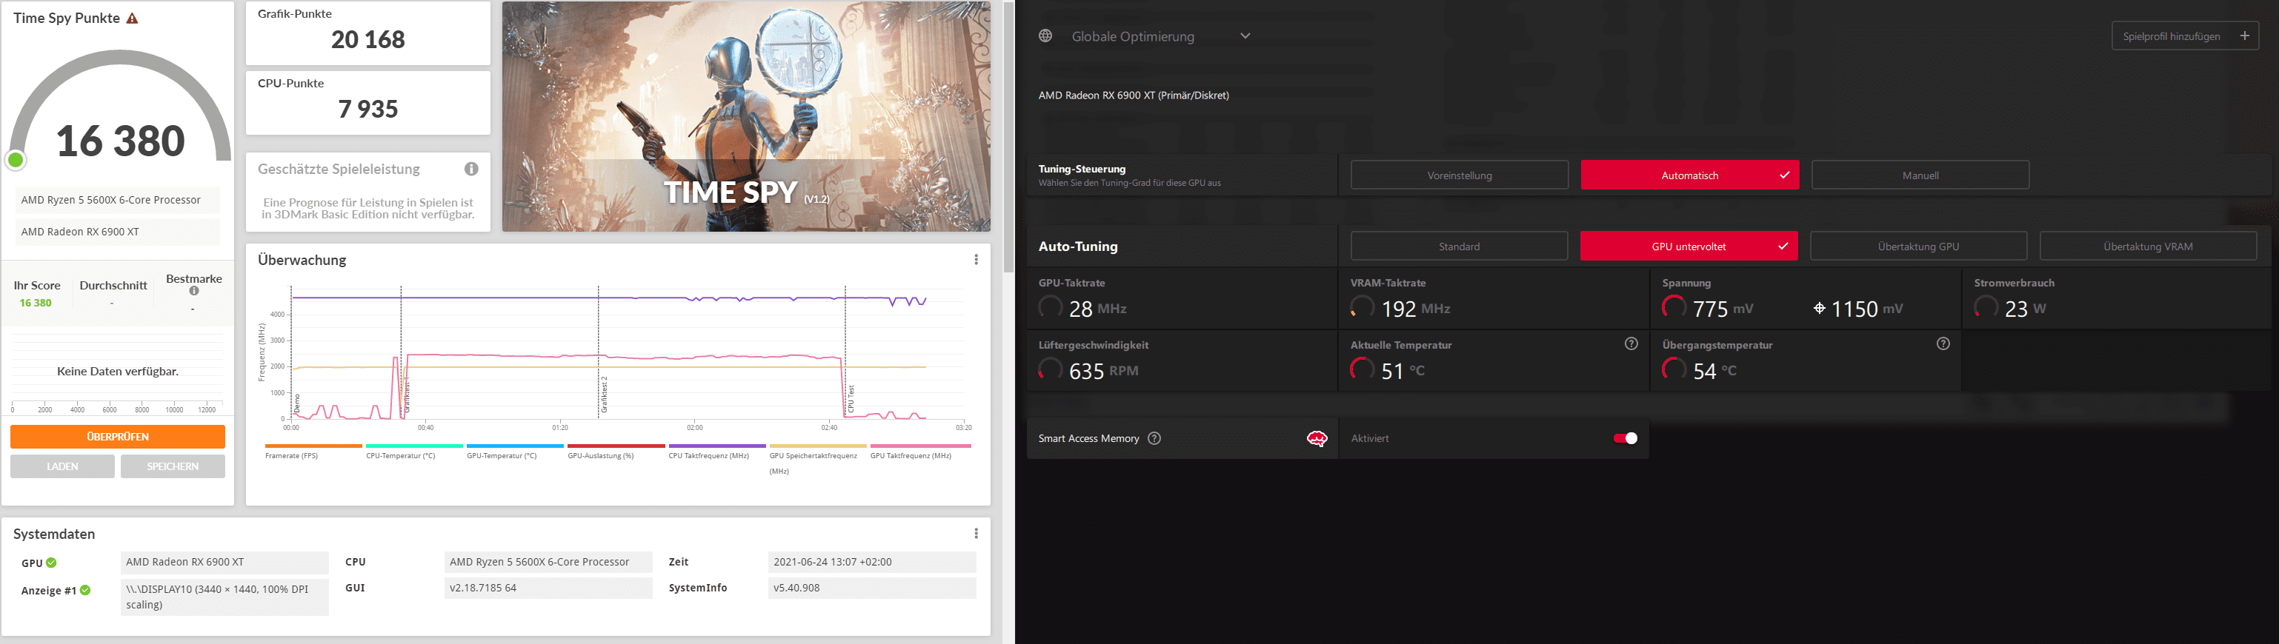Open help icon for Smart Access Memory

pyautogui.click(x=1154, y=438)
